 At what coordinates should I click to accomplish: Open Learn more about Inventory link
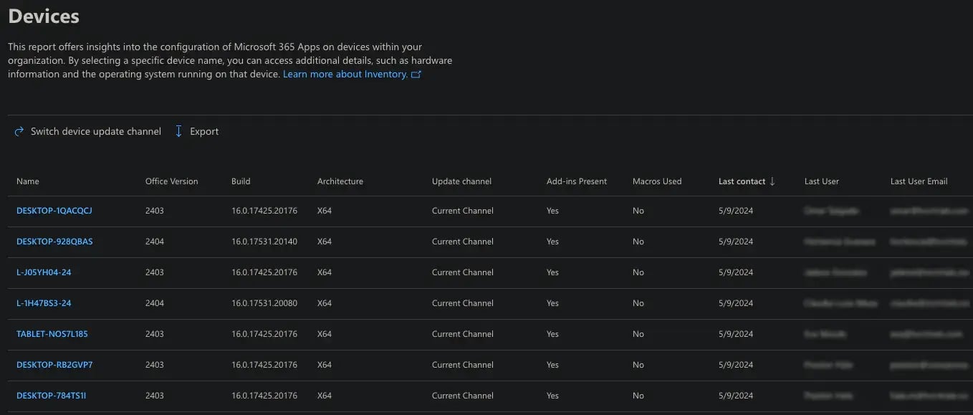(x=345, y=75)
